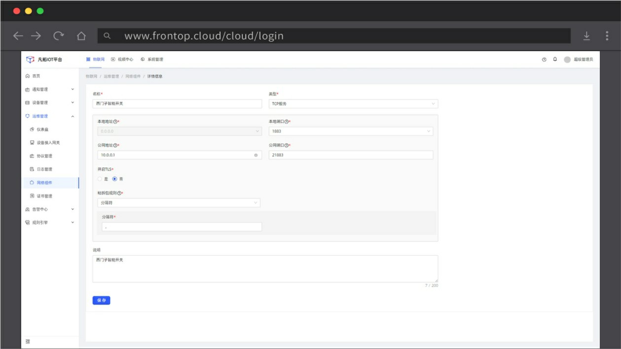Click the help icon next to 本地端口
Viewport: 621px width, 349px height.
click(x=286, y=122)
